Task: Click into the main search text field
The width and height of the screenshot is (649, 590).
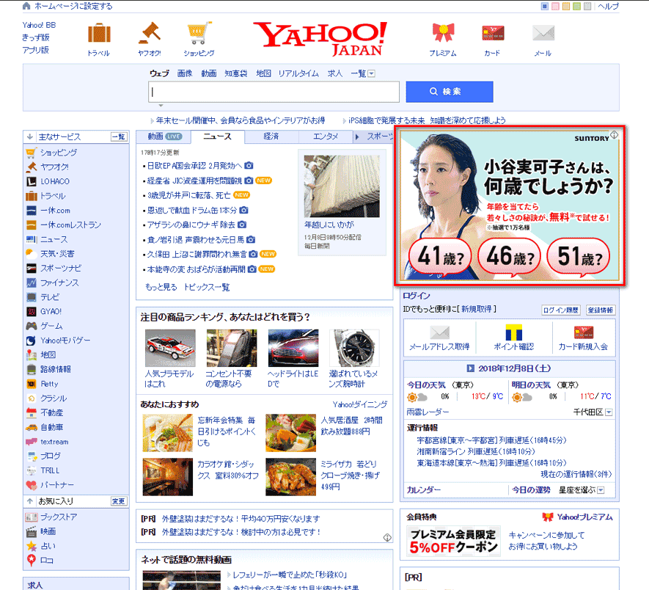Action: pos(274,92)
